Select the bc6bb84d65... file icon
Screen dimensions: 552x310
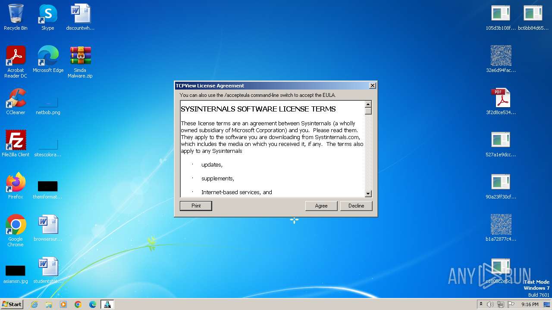click(x=533, y=17)
